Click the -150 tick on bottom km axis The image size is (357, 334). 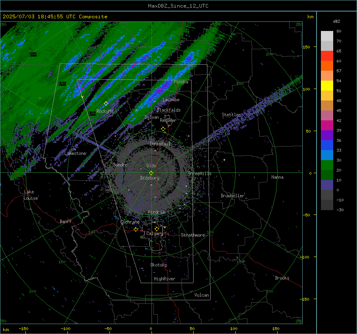coord(23,328)
